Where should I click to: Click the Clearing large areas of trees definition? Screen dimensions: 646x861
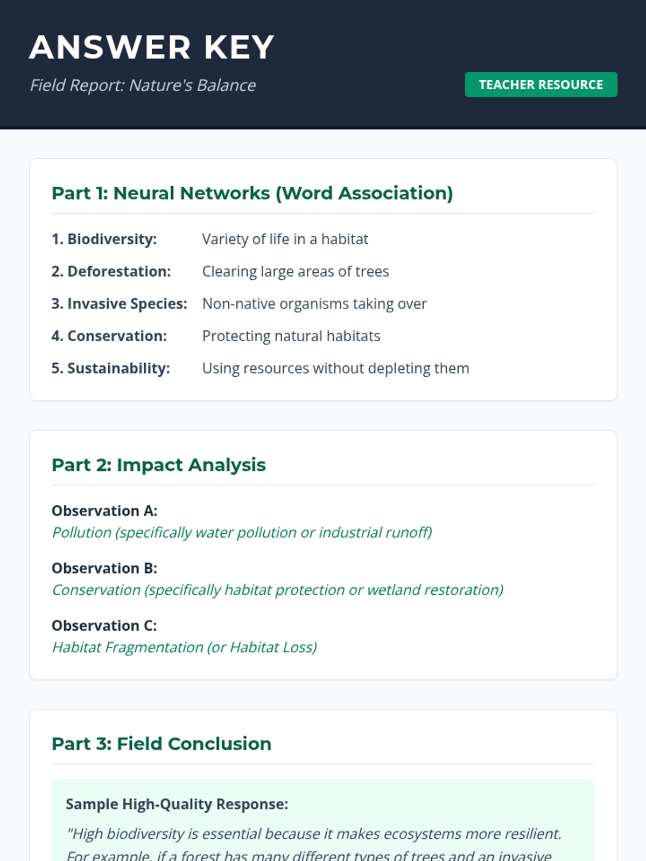[x=295, y=271]
